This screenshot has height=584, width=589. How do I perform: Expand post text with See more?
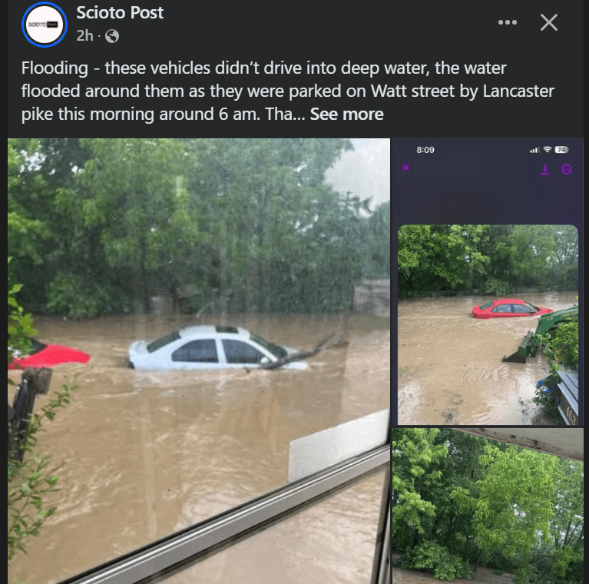pyautogui.click(x=346, y=114)
